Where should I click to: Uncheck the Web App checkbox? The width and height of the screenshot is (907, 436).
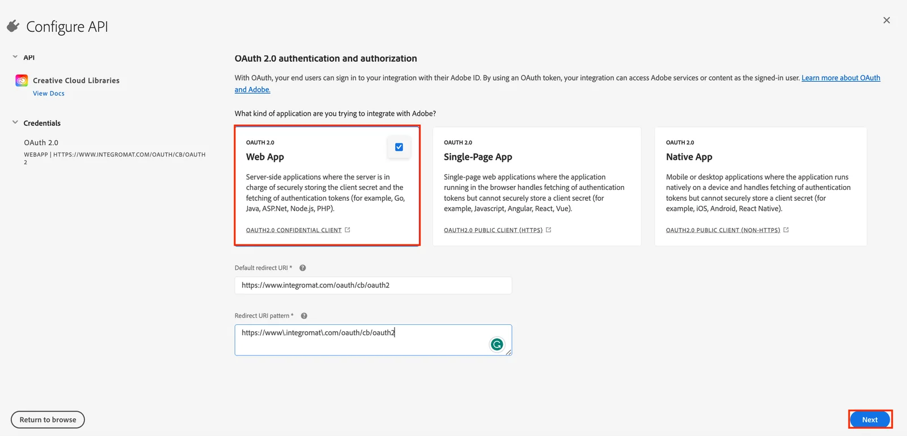399,147
